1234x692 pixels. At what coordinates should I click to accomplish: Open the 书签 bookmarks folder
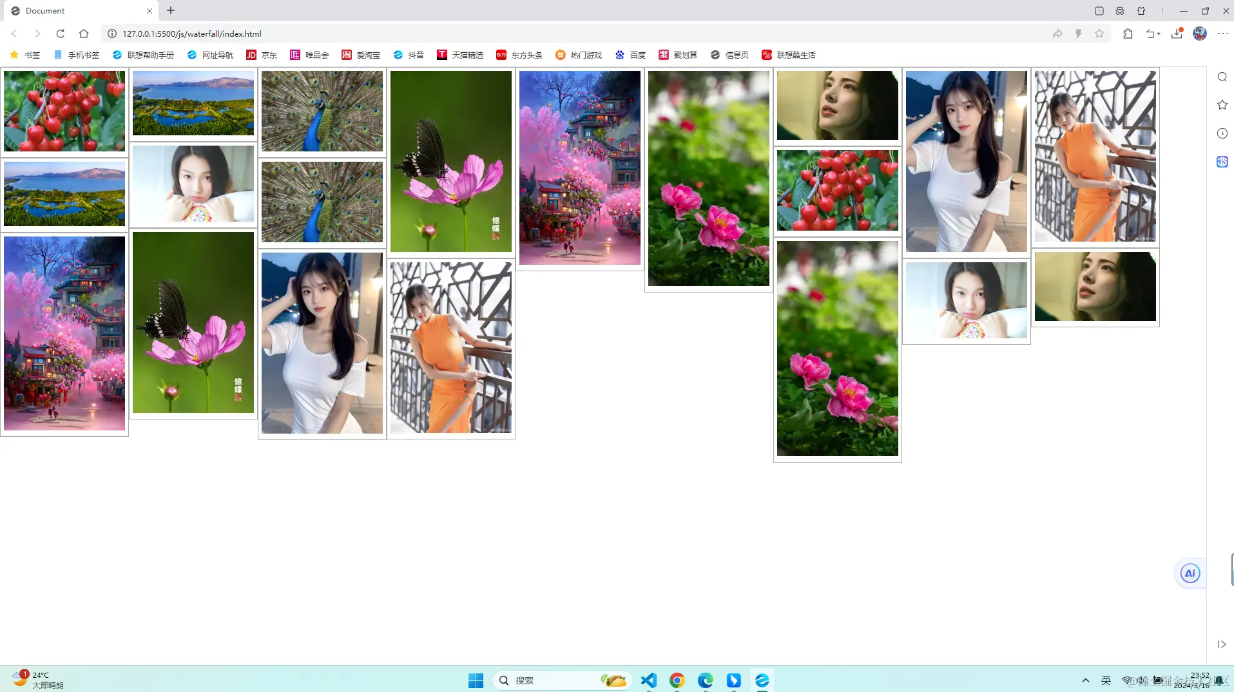(25, 55)
